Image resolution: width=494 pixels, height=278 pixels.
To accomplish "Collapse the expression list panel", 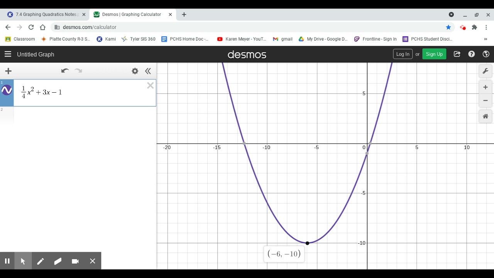I will (148, 71).
